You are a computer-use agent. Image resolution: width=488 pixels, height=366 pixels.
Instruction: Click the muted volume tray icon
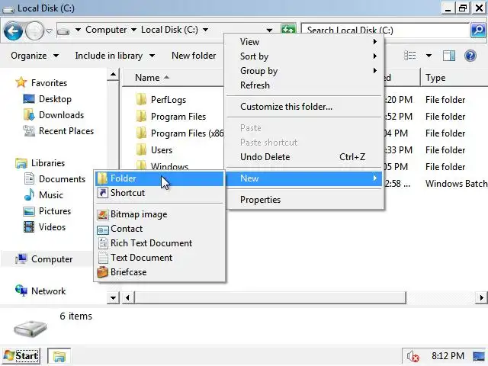[413, 356]
